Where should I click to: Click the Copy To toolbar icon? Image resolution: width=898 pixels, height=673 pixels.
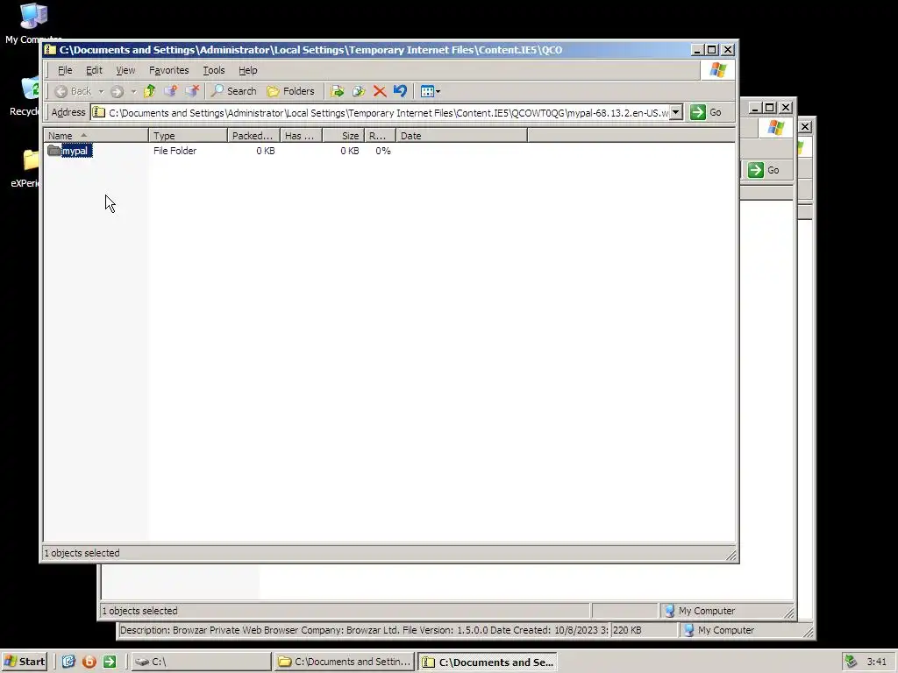click(x=359, y=91)
